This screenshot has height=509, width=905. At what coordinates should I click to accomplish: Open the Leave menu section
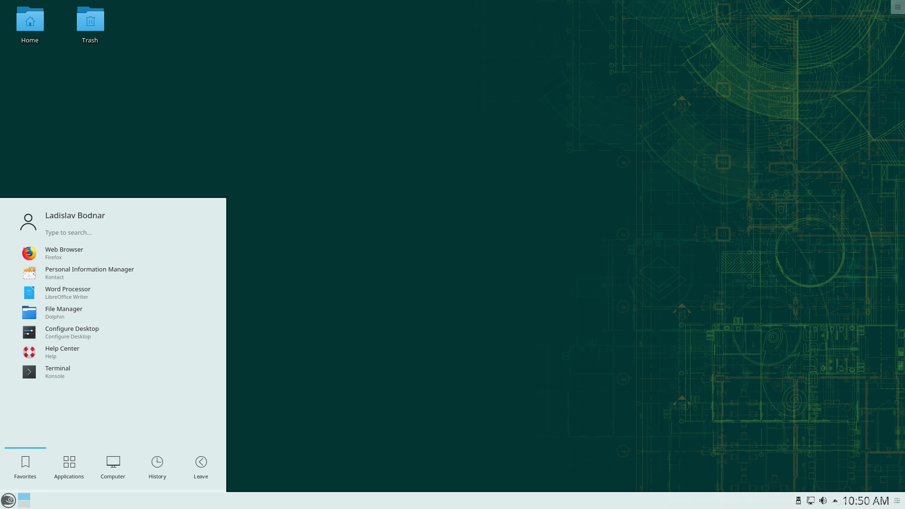pos(201,467)
